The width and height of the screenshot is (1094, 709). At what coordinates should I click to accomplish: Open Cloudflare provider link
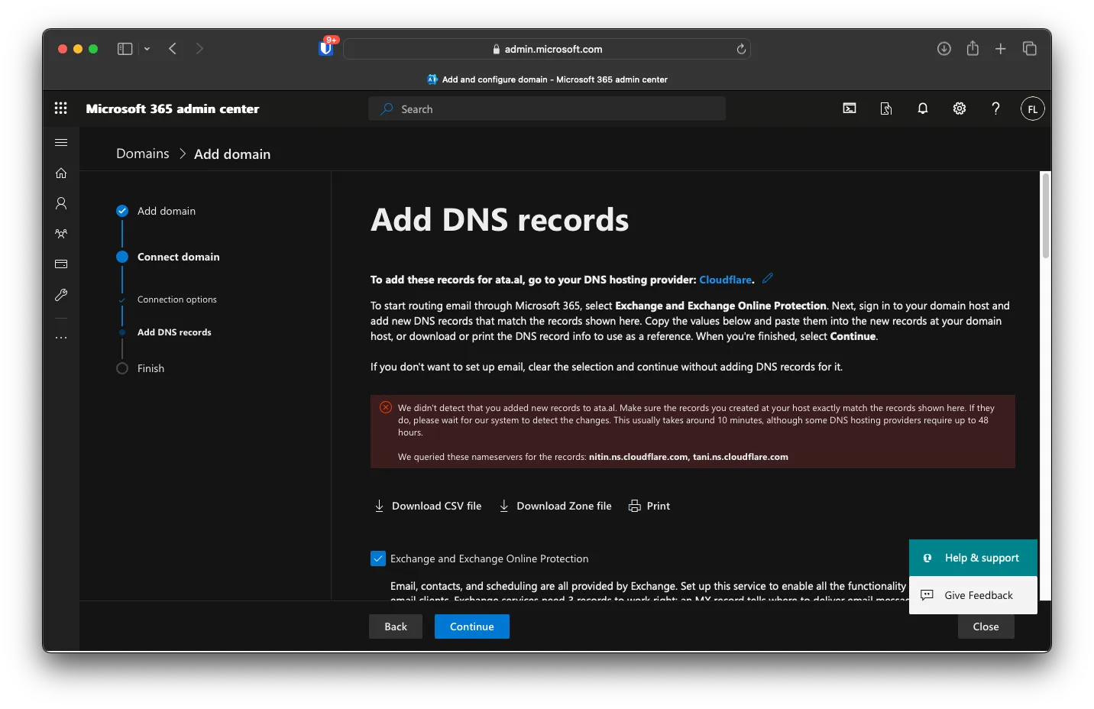[725, 280]
